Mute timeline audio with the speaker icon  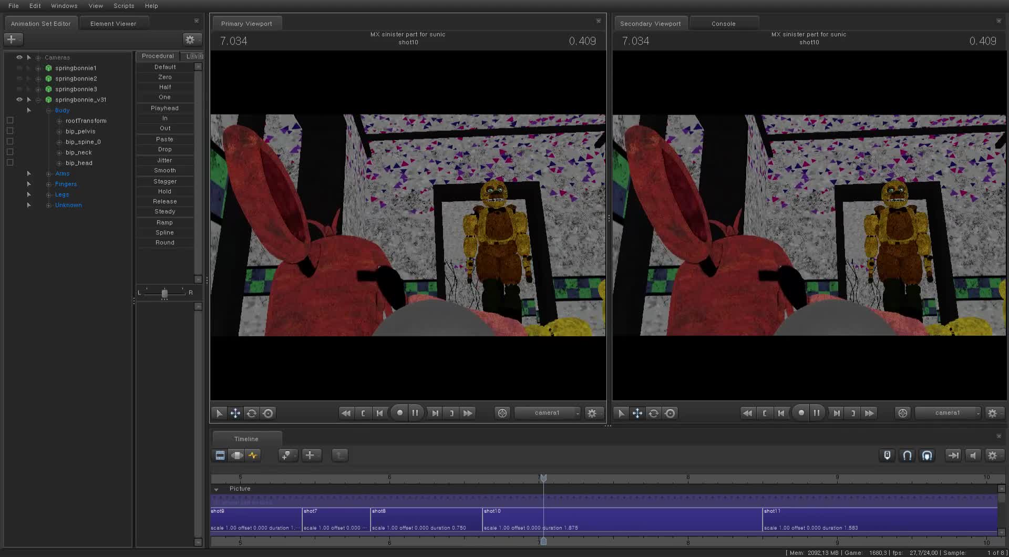point(973,456)
